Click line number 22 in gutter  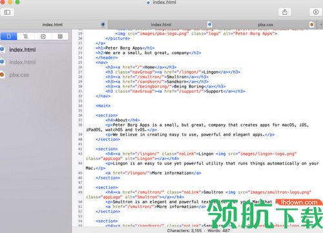[80, 48]
